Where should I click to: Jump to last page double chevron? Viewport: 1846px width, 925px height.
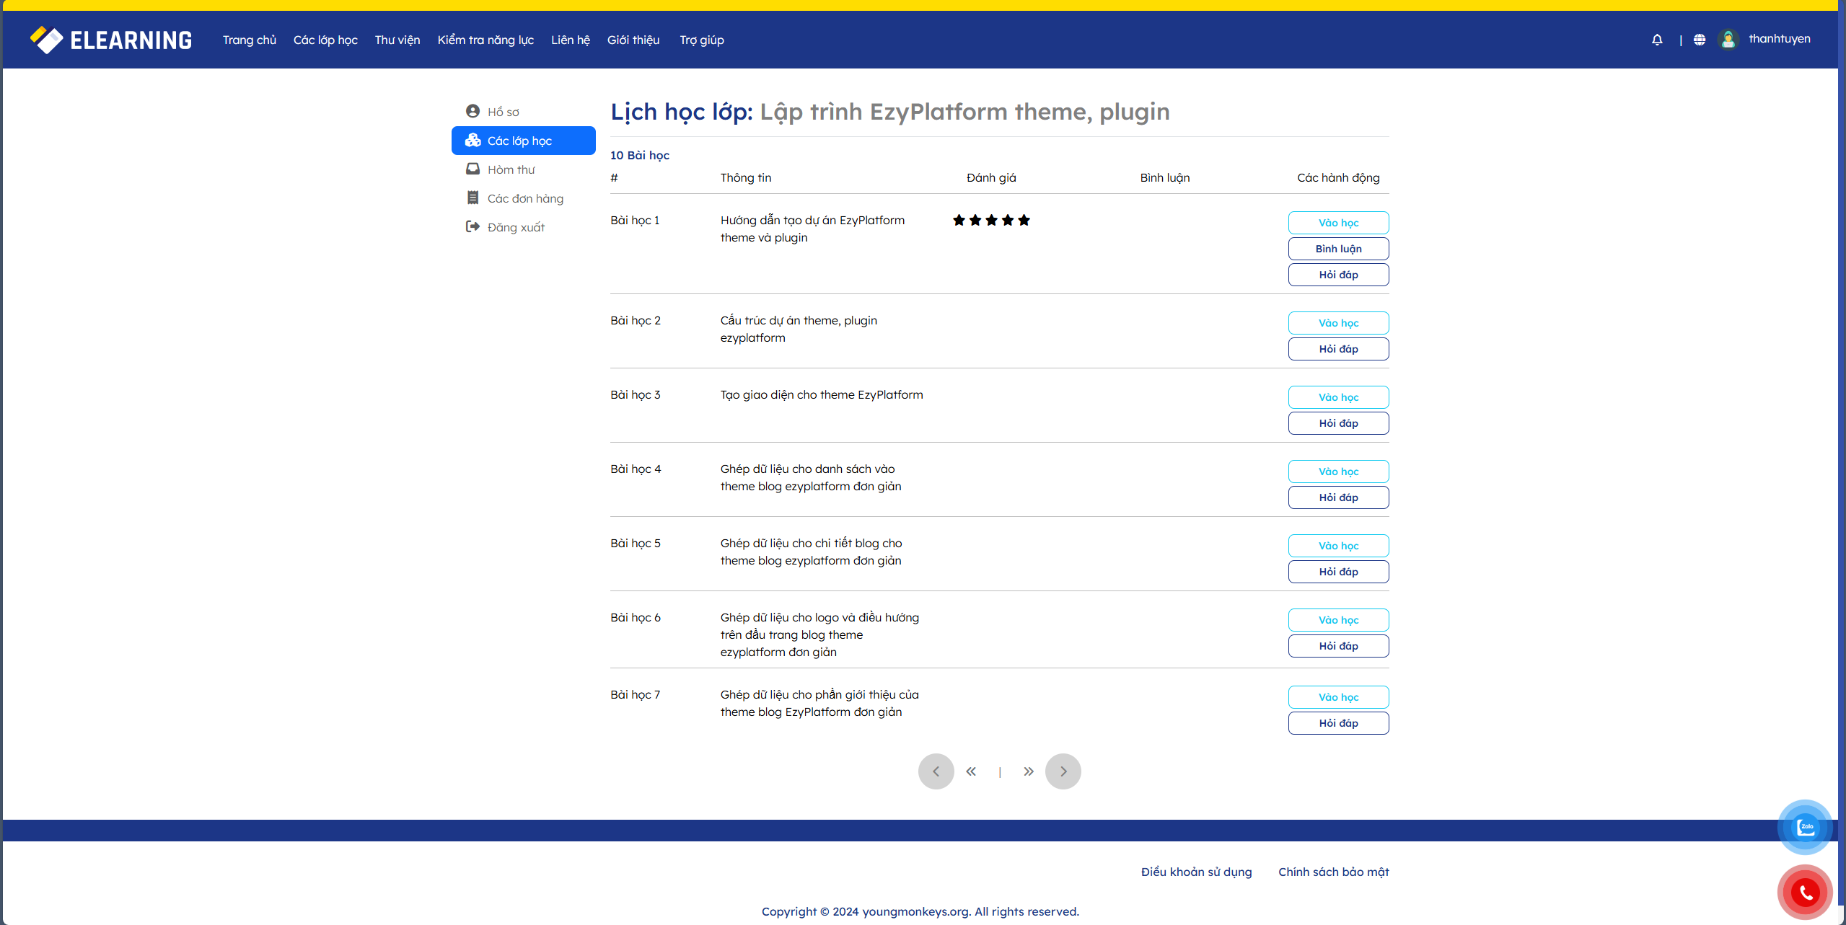1028,771
